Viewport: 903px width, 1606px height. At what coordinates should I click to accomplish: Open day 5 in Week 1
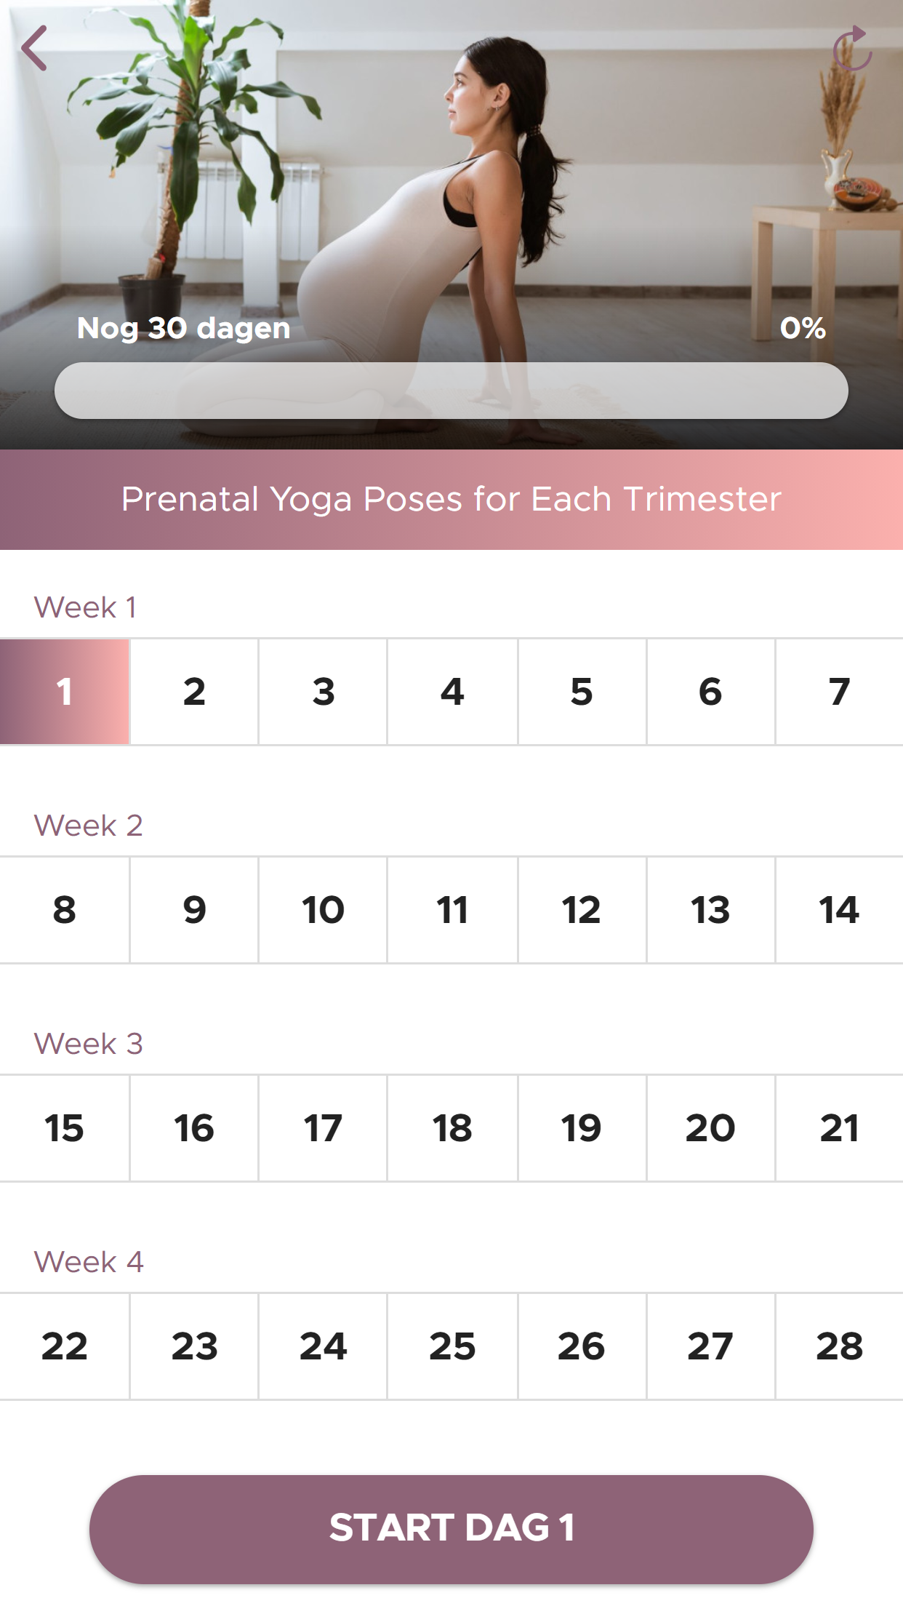click(x=582, y=692)
